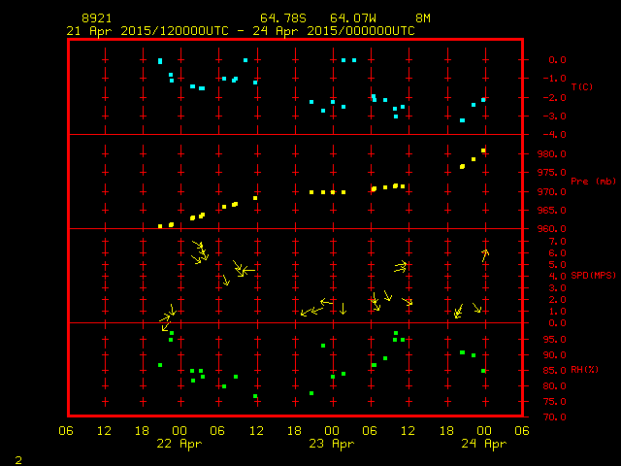Click the 8M elevation text
This screenshot has height=466, width=621.
tap(423, 18)
